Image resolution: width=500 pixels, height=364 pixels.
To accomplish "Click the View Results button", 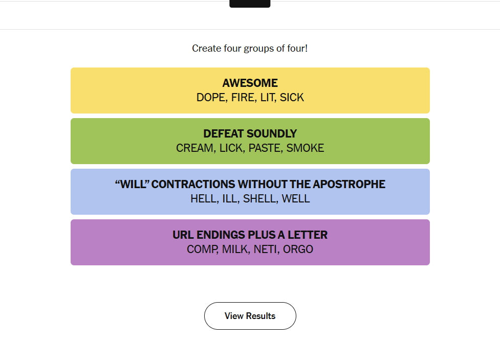I will click(250, 316).
